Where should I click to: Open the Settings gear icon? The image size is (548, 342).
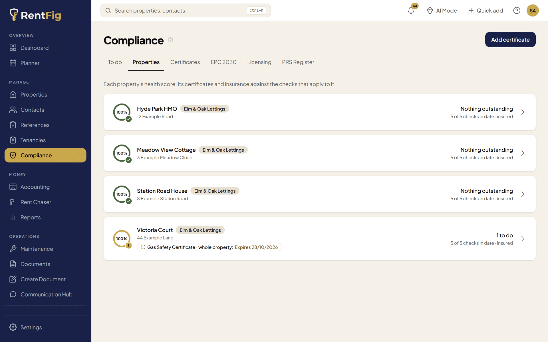(x=13, y=327)
